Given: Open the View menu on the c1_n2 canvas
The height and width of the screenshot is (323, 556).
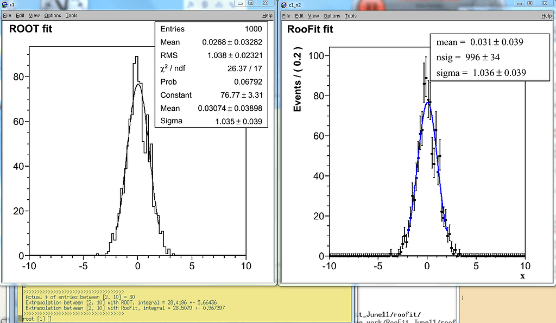Looking at the screenshot, I should click(313, 16).
